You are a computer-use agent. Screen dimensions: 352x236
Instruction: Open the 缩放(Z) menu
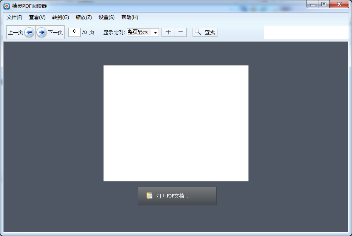point(84,17)
